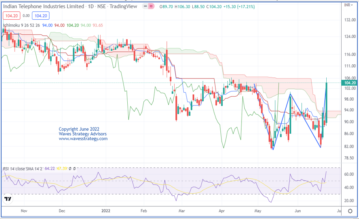
Task: Click the 116.00 price axis label
Action: tap(350, 54)
